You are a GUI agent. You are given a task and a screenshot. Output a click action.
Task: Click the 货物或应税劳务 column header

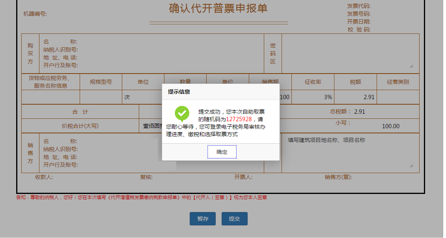(50, 82)
